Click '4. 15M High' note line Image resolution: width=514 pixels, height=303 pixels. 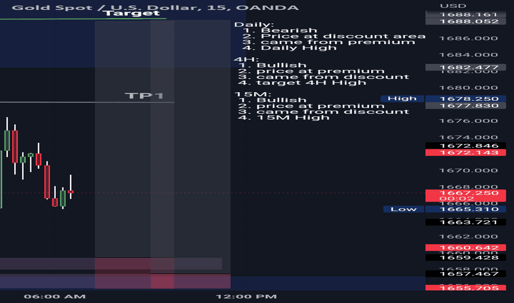point(283,117)
